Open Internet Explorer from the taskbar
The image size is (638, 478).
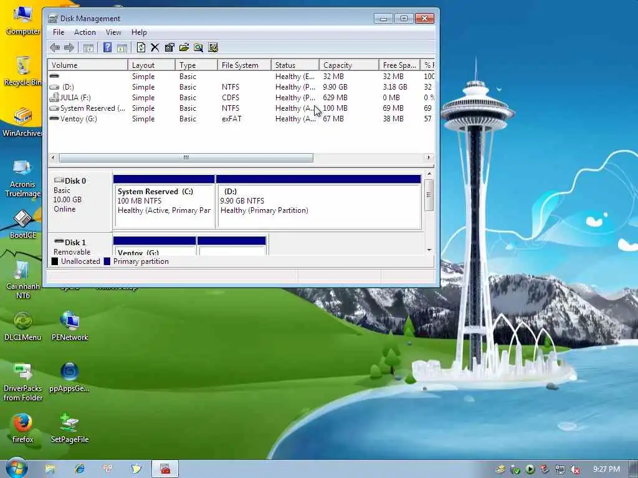coord(79,469)
